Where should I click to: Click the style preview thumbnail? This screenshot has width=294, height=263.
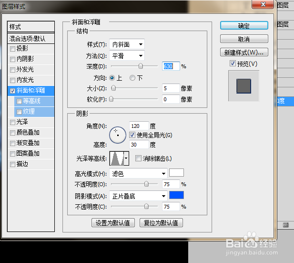click(x=243, y=86)
